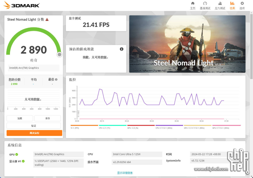The width and height of the screenshot is (253, 178).
Task: Click the green check beside 显示屏 #1
Action: [23, 161]
